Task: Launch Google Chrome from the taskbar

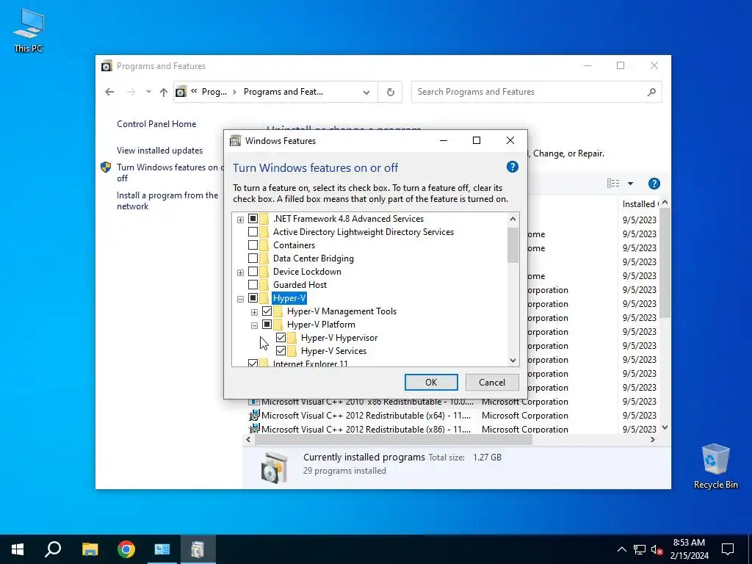Action: point(126,549)
